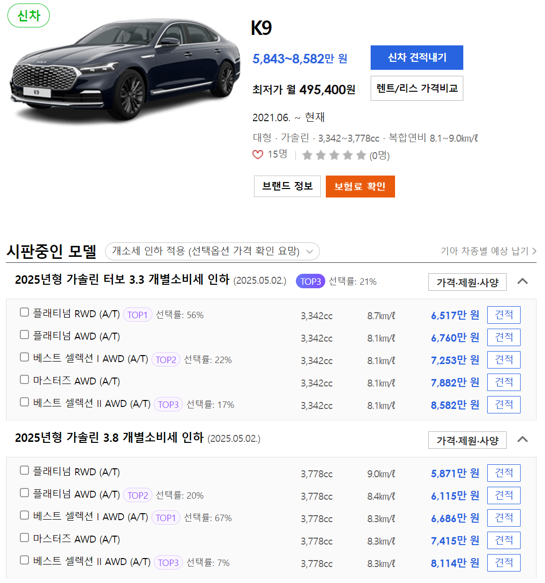Check 플래티넘 RWD priced 5,871만 원
The height and width of the screenshot is (583, 545).
24,470
